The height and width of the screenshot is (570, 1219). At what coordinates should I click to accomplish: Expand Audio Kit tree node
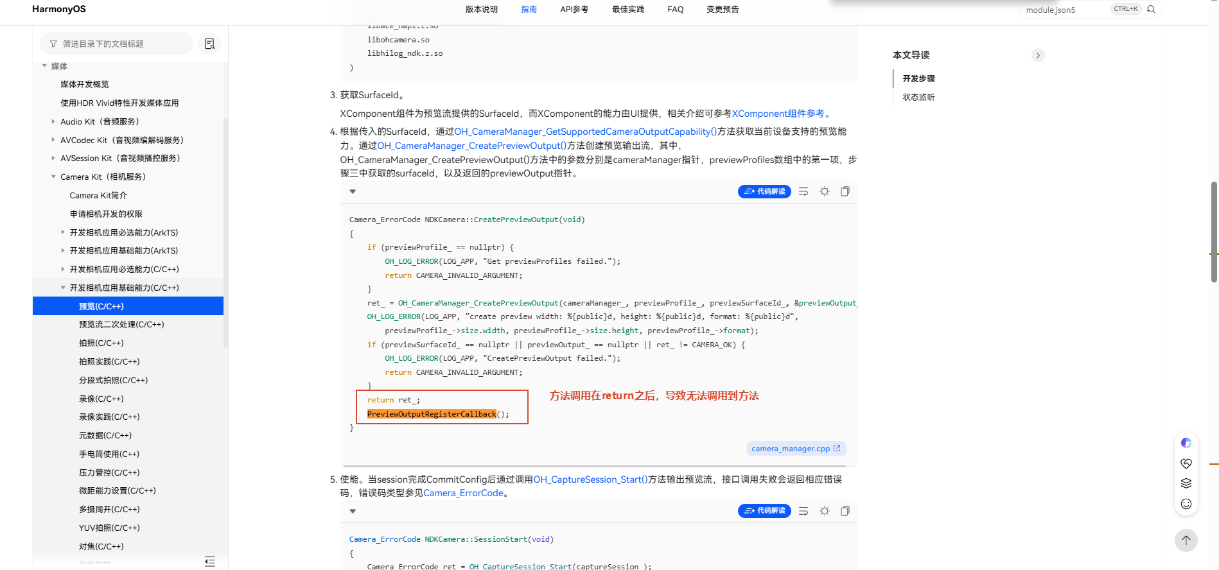point(53,121)
